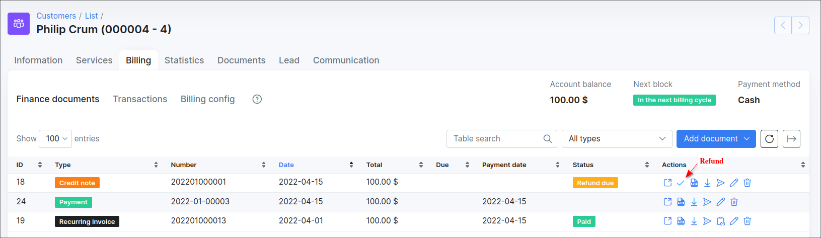Open the All types filter dropdown
Viewport: 821px width, 238px height.
click(617, 139)
